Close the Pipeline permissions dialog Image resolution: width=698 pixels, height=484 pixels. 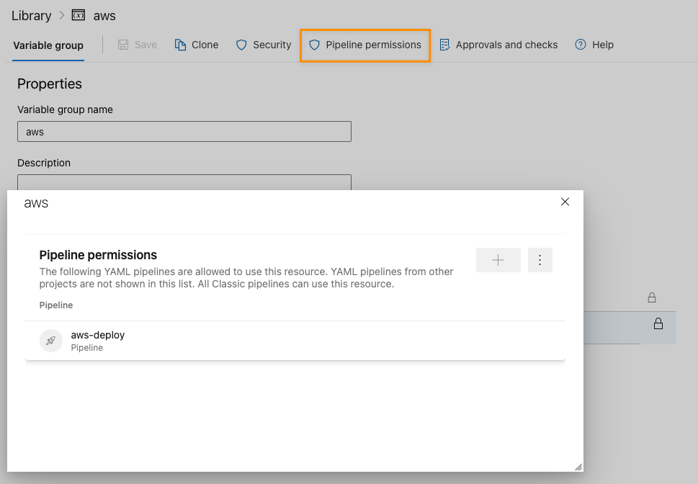pos(565,202)
